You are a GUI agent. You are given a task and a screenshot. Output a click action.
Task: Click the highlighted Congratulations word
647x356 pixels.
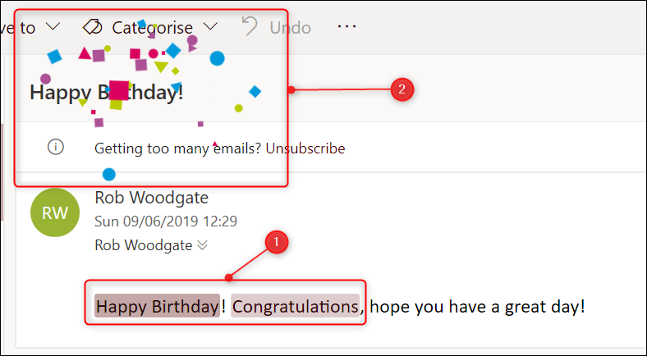click(x=295, y=307)
